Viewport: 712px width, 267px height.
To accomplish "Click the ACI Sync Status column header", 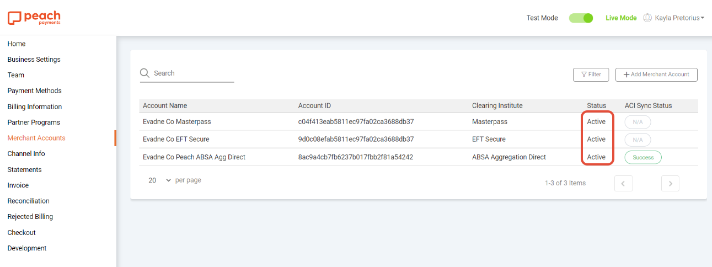I will click(x=649, y=105).
